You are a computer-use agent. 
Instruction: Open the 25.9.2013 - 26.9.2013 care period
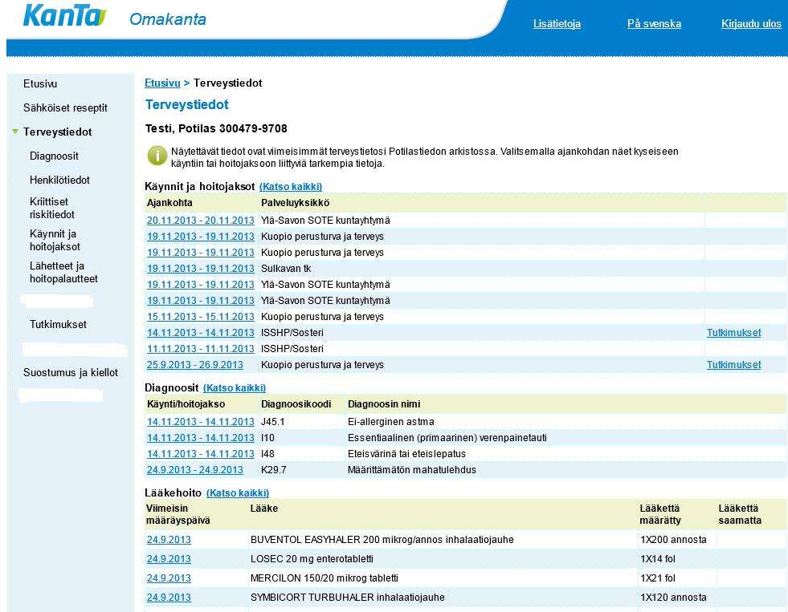[x=195, y=365]
